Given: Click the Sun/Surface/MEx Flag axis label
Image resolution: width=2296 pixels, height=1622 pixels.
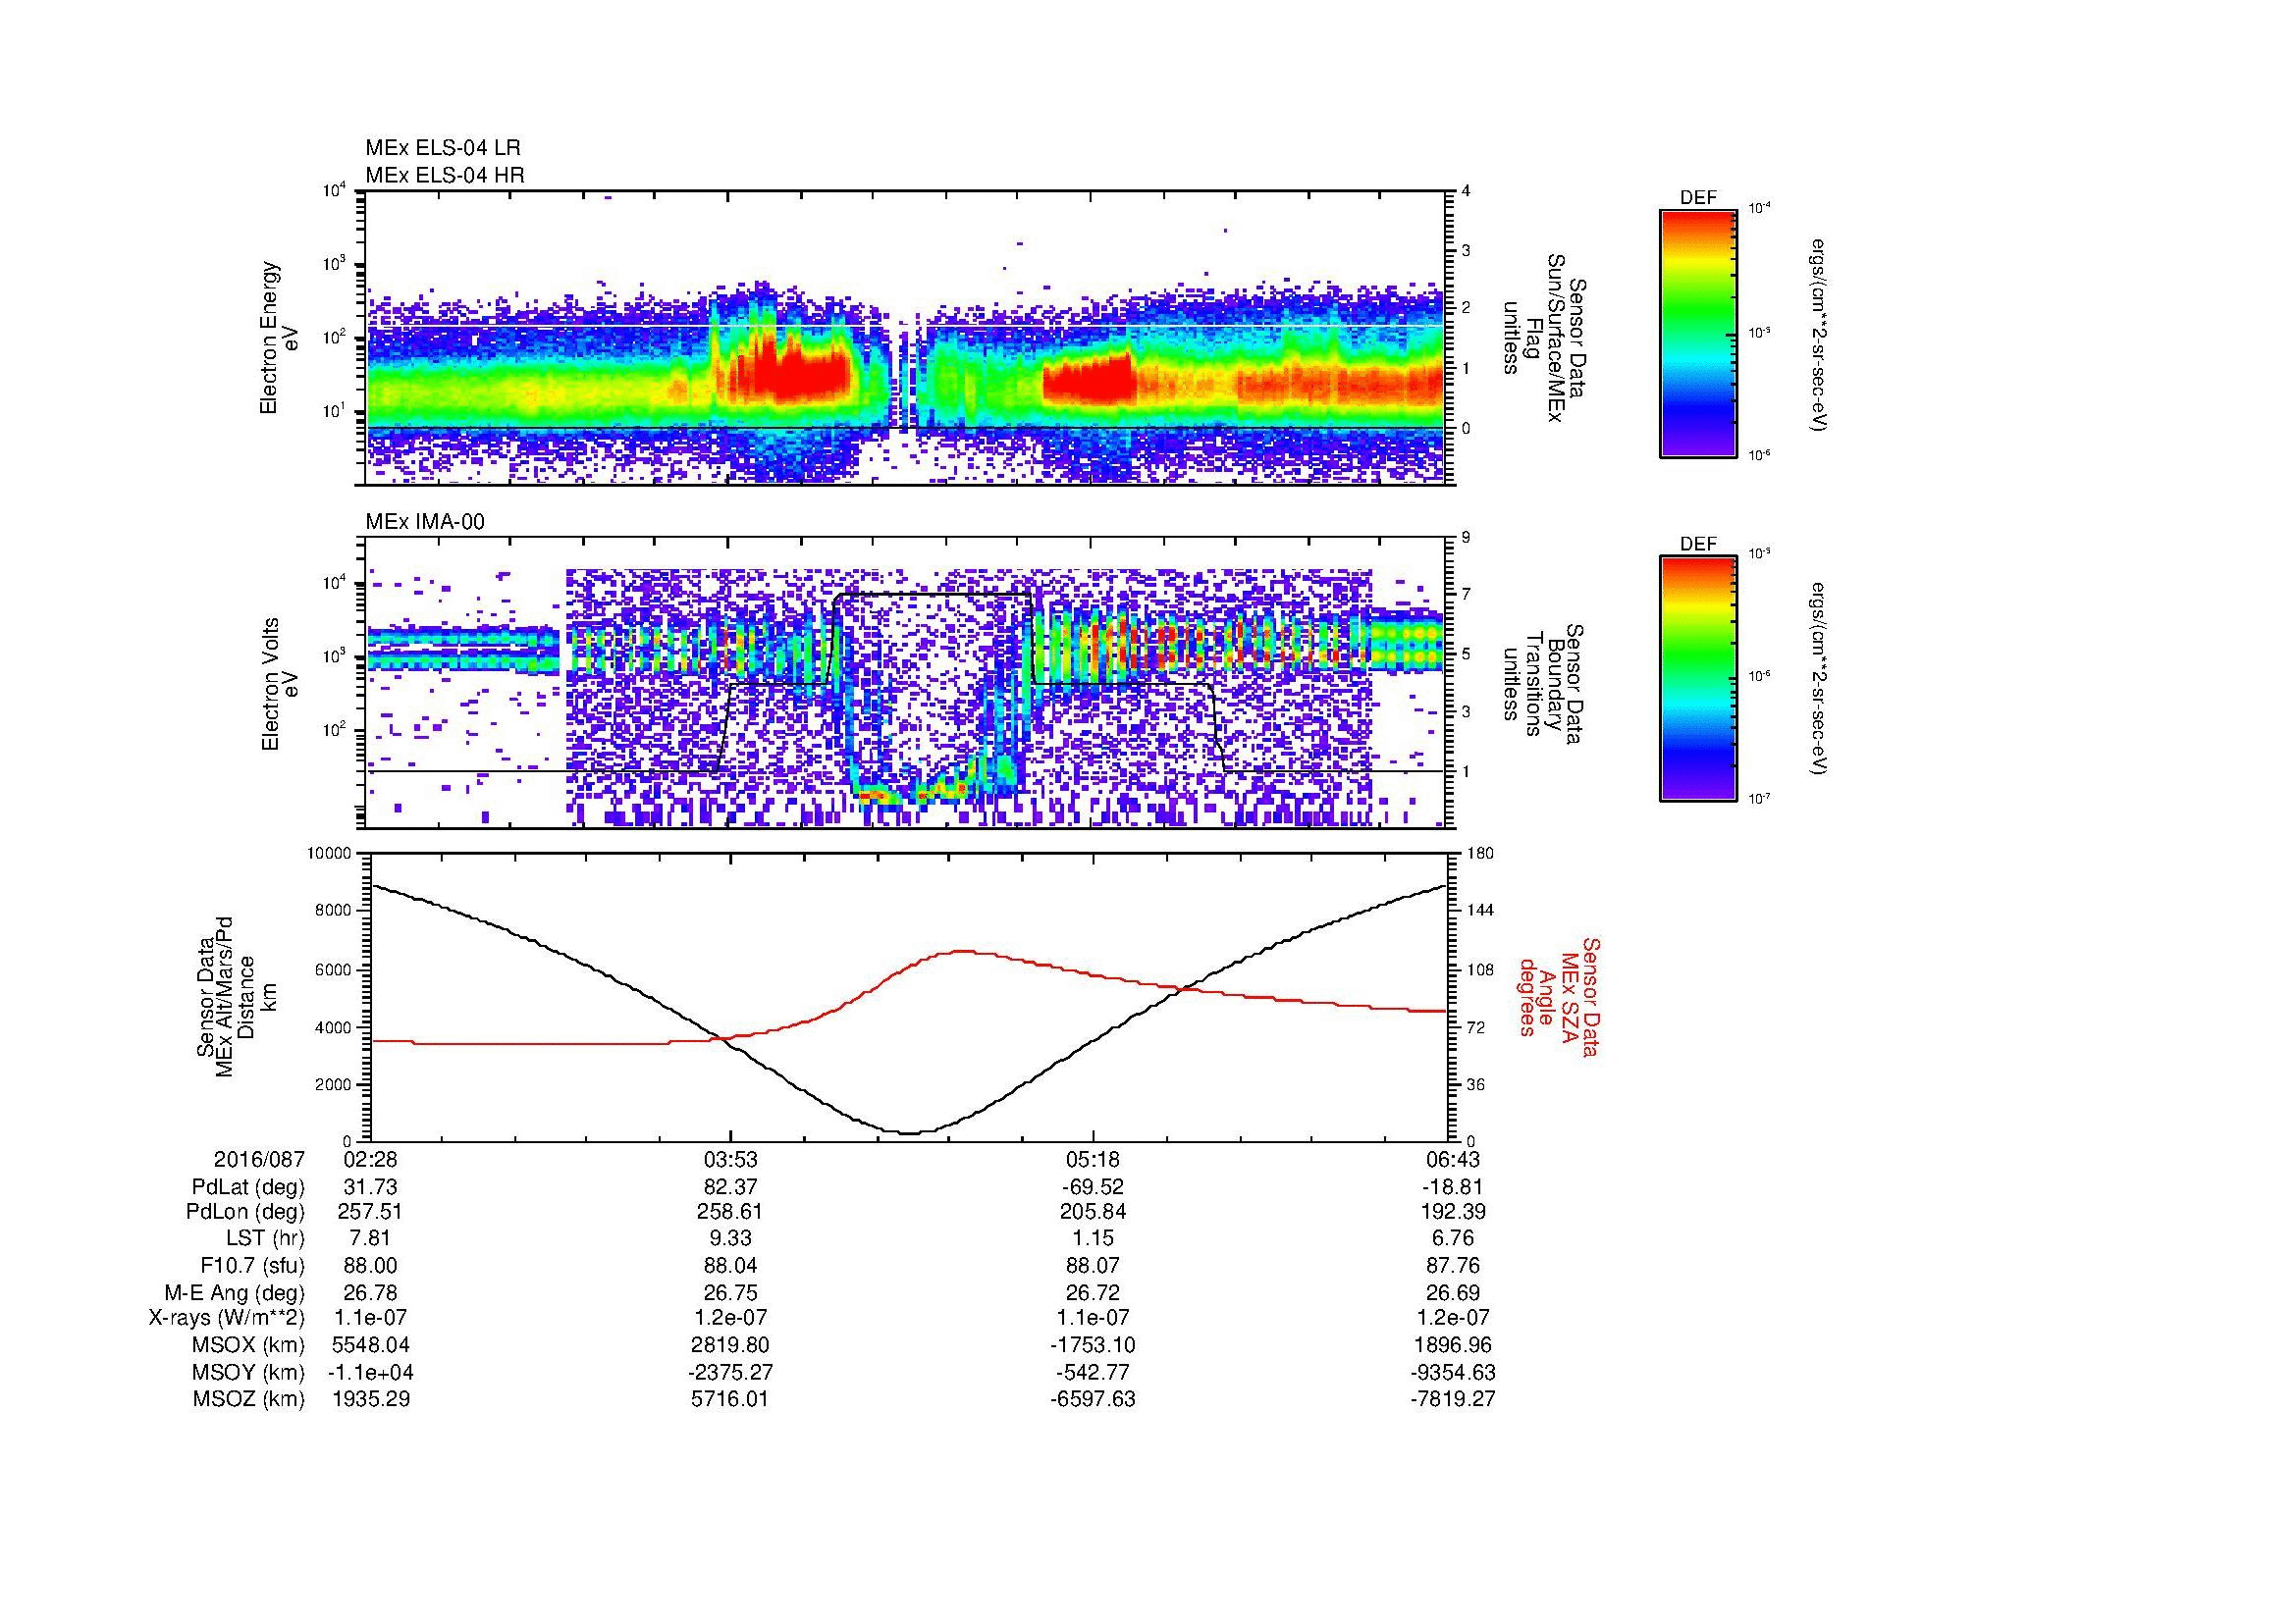Looking at the screenshot, I should tap(1545, 339).
